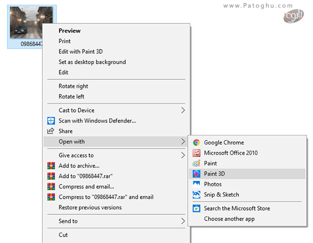
Task: Select Search the Microsoft Store
Action: click(x=247, y=208)
